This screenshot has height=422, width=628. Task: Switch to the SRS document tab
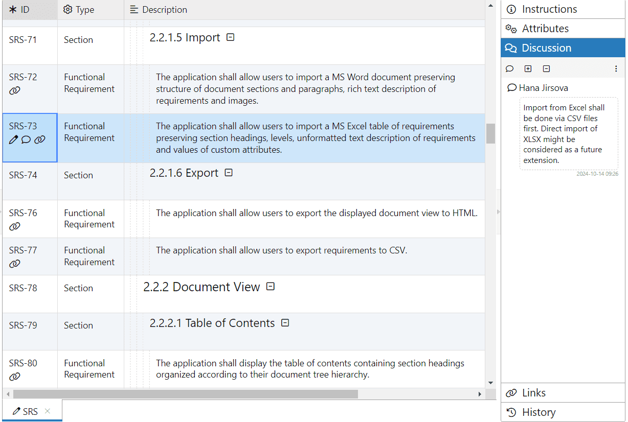pos(32,411)
